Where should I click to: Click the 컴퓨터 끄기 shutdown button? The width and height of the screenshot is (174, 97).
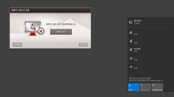tap(61, 32)
